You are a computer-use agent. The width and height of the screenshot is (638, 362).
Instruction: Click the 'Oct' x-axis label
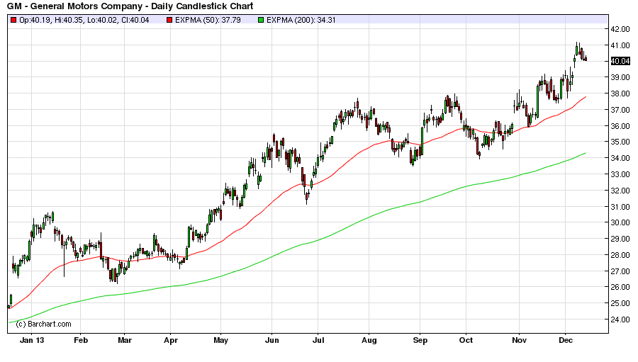466,340
